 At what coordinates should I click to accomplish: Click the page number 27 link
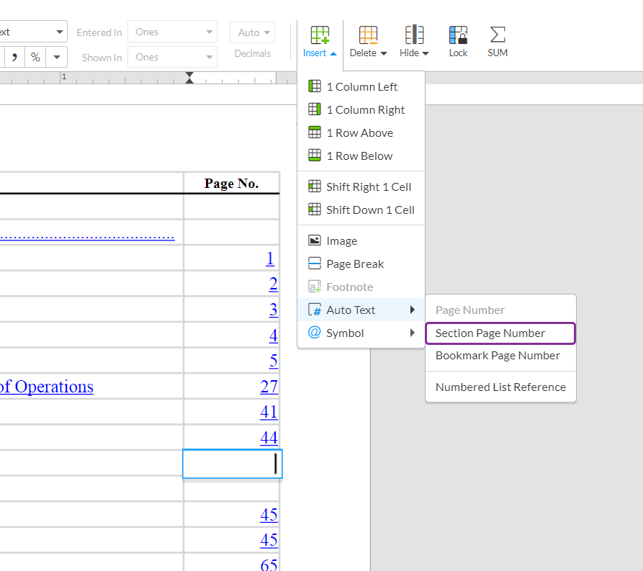click(x=269, y=387)
